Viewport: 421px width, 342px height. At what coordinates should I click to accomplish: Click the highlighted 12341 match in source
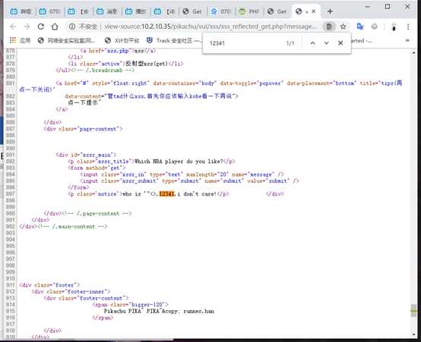pyautogui.click(x=166, y=194)
